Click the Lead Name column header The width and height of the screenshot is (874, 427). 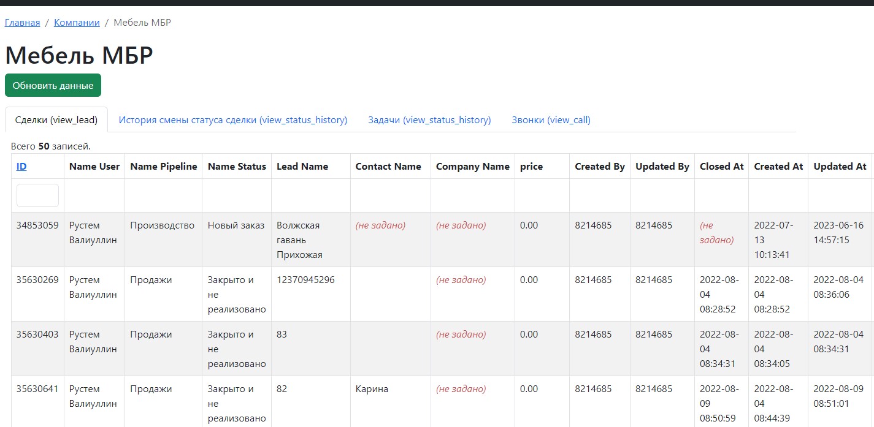(x=302, y=167)
